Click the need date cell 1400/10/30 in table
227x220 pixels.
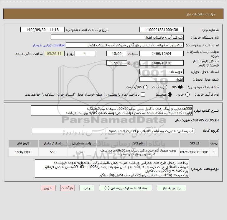click(23, 152)
